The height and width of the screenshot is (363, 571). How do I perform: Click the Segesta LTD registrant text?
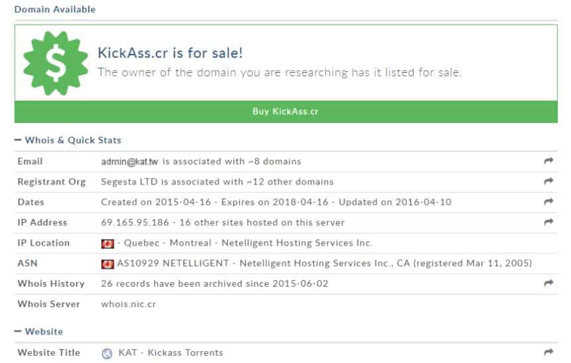pyautogui.click(x=129, y=182)
